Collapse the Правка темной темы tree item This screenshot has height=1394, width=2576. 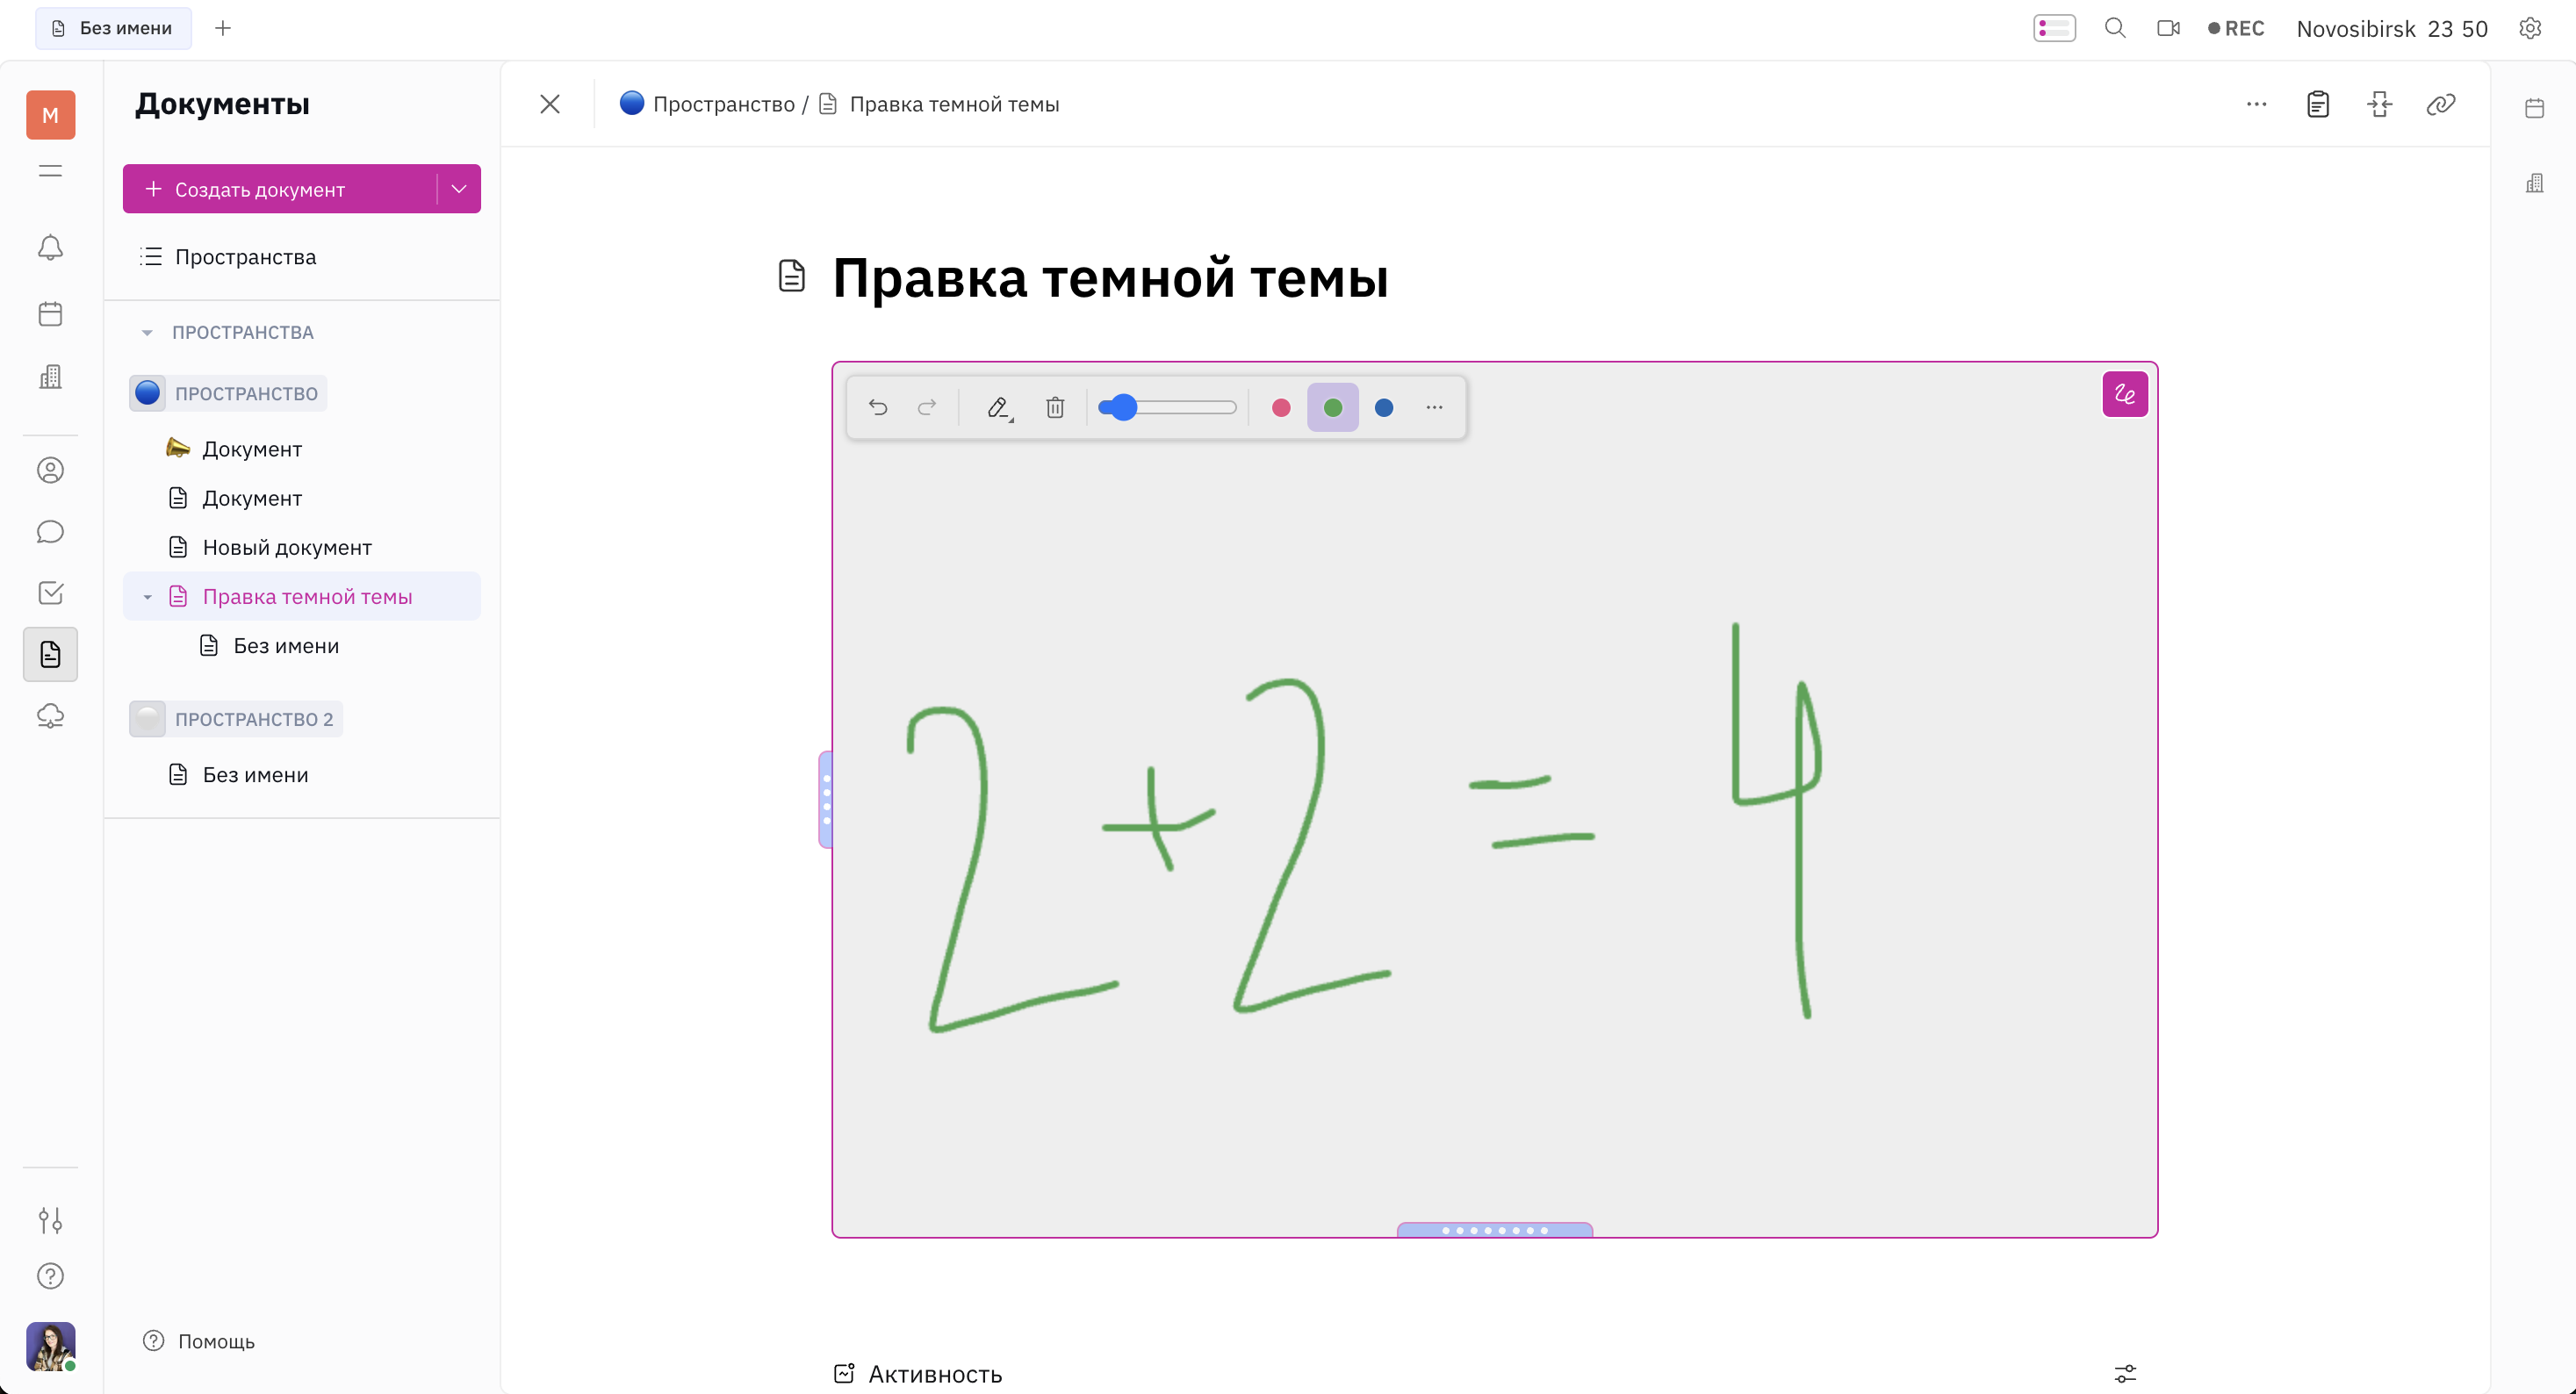[147, 597]
